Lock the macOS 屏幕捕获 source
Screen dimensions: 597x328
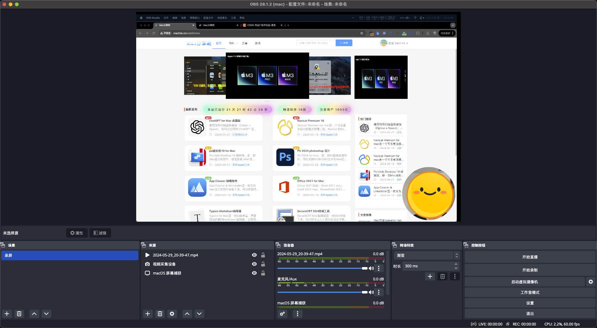(x=263, y=273)
